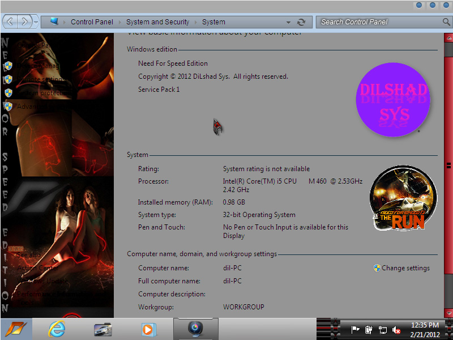Image resolution: width=453 pixels, height=340 pixels.
Task: Click the Action Center flag tray icon
Action: (356, 329)
